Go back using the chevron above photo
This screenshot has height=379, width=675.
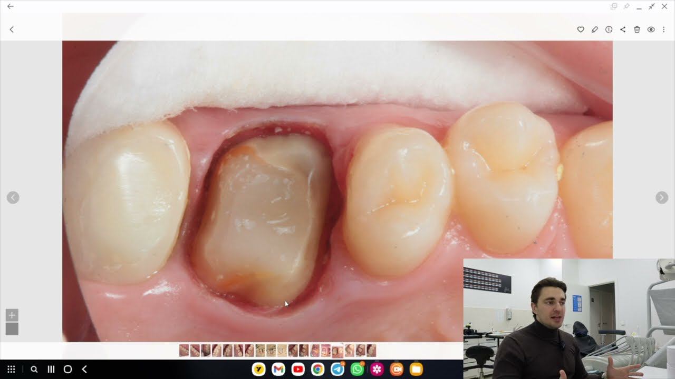(x=12, y=29)
